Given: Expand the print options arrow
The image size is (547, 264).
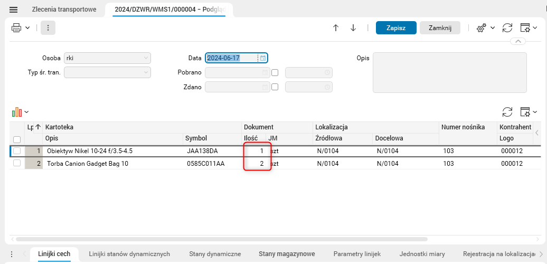Looking at the screenshot, I should click(x=27, y=28).
